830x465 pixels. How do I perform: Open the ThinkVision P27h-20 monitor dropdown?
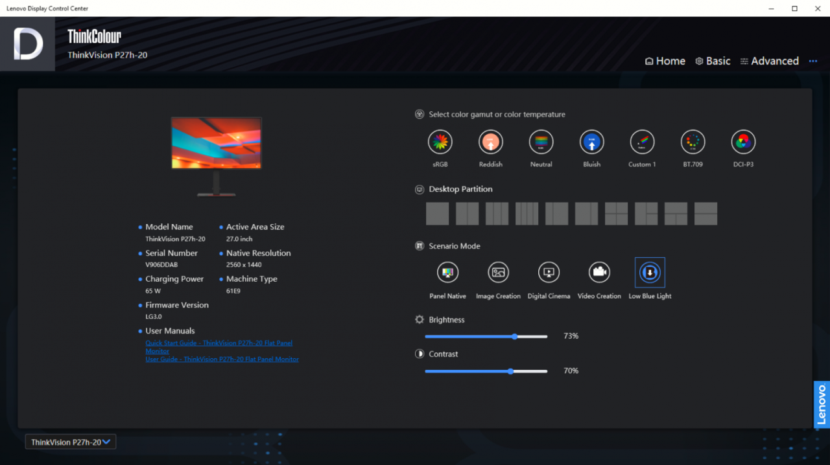click(x=71, y=442)
